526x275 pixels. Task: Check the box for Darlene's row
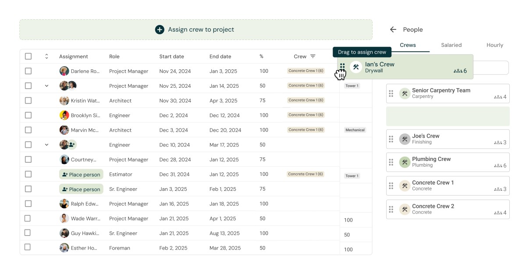28,71
